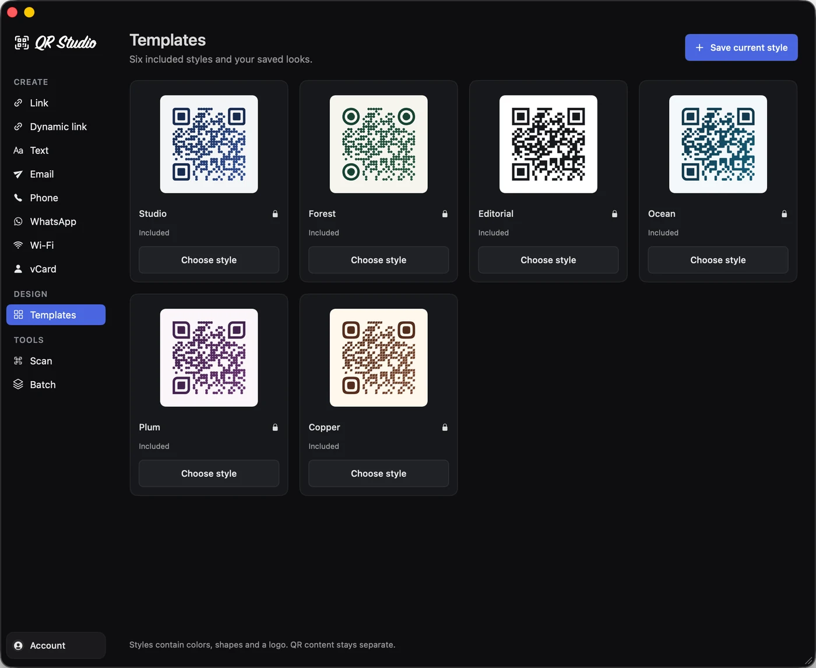Open the Scan tool

[x=56, y=361]
